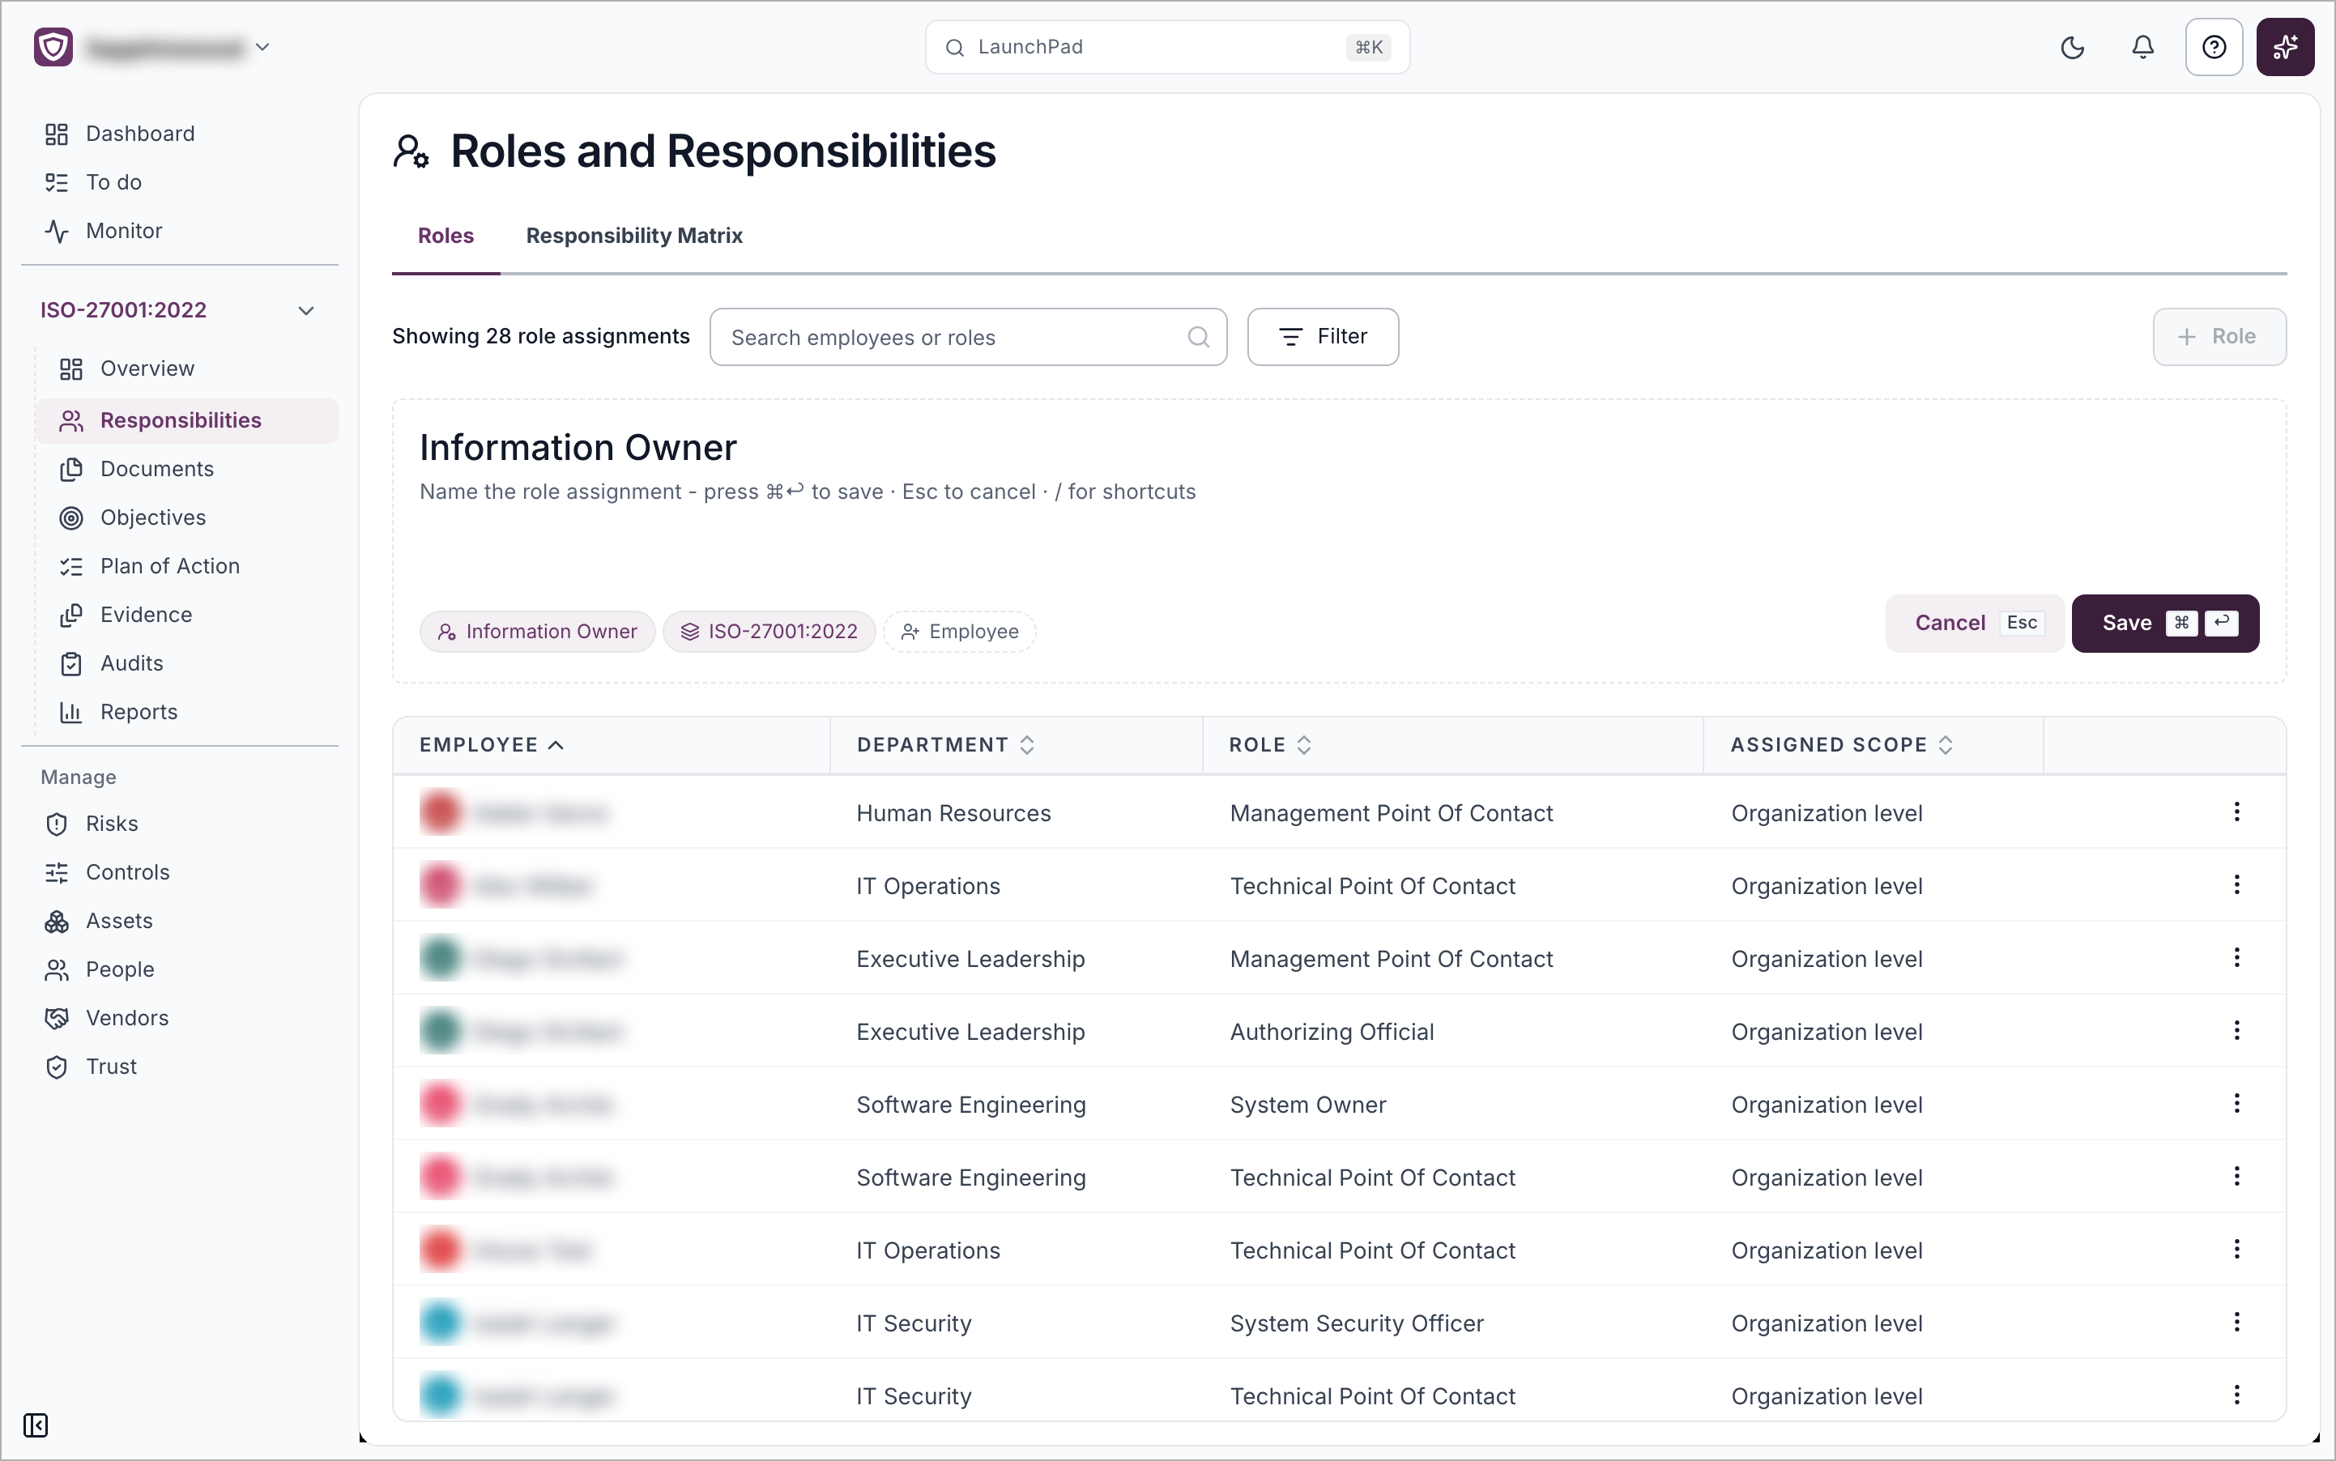2336x1461 pixels.
Task: Focus the Search employees or roles field
Action: point(969,337)
